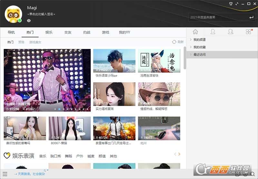
Task: Click the next arrow on 北川 thumbnail row
Action: pos(178,128)
